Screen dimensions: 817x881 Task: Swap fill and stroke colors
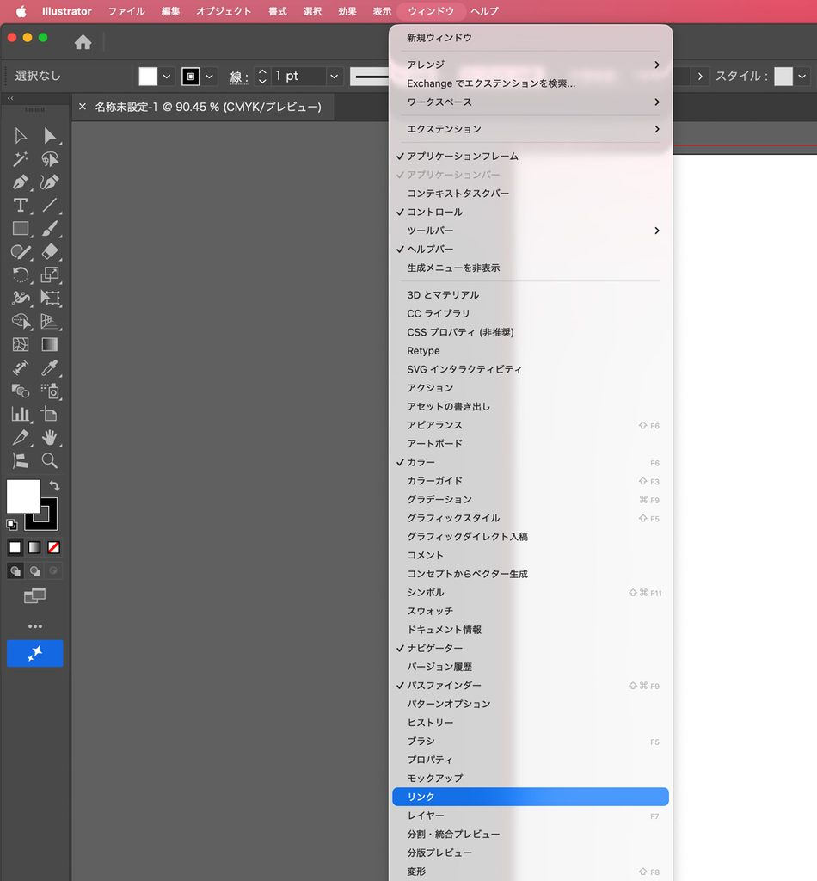[x=54, y=485]
